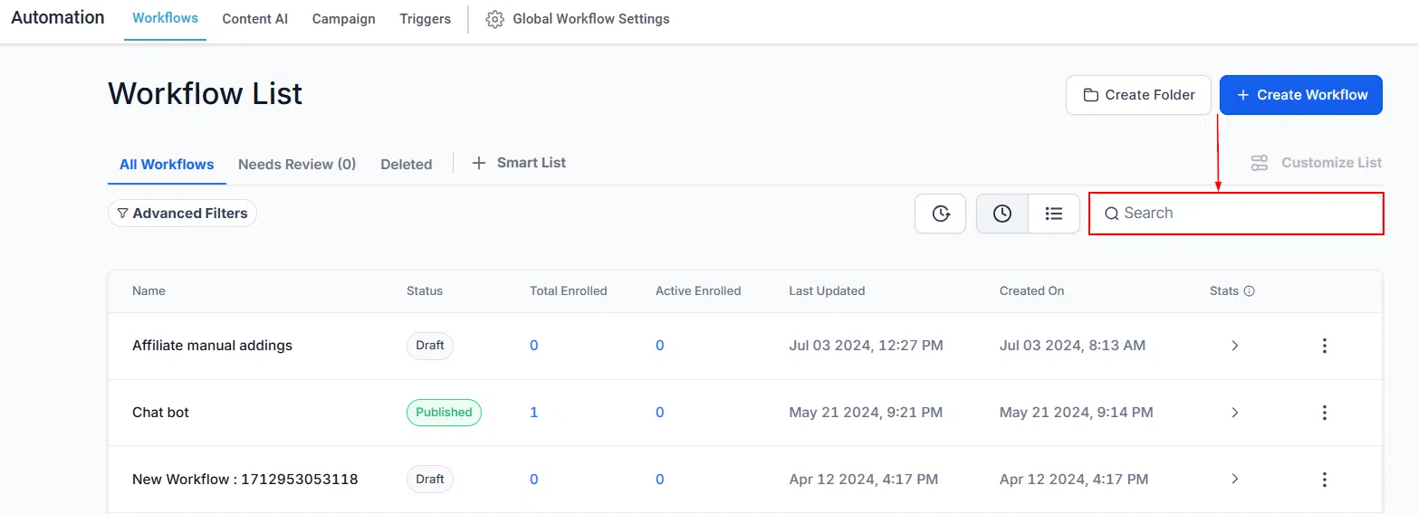Open more options for Chat bot

tap(1324, 413)
